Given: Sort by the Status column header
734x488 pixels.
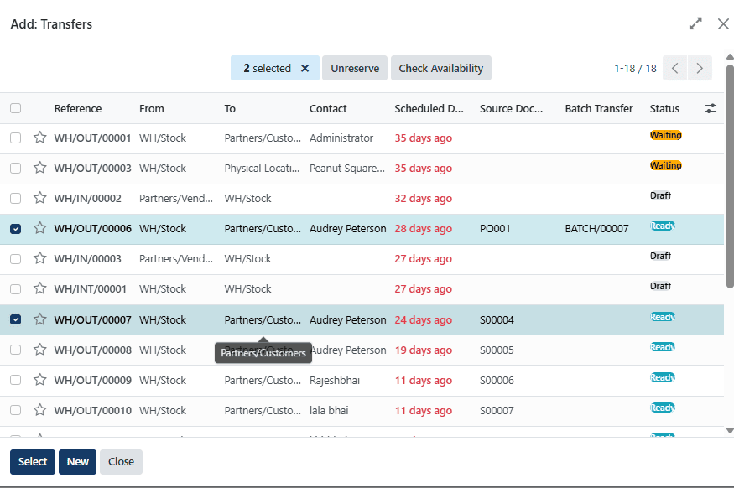Looking at the screenshot, I should coord(664,108).
